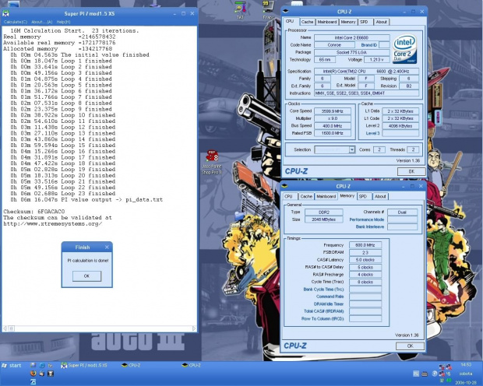Click Super PI horizontal scrollbar left arrow
483x386 pixels.
point(5,328)
